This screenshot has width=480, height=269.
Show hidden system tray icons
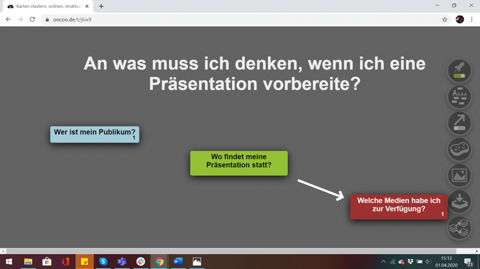point(383,262)
